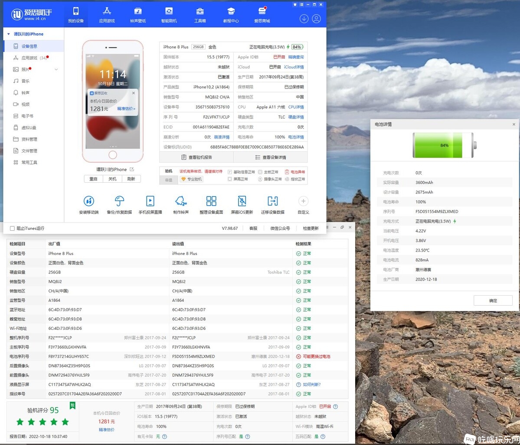Click the 安装移动端 icon
The height and width of the screenshot is (445, 520).
(x=89, y=205)
